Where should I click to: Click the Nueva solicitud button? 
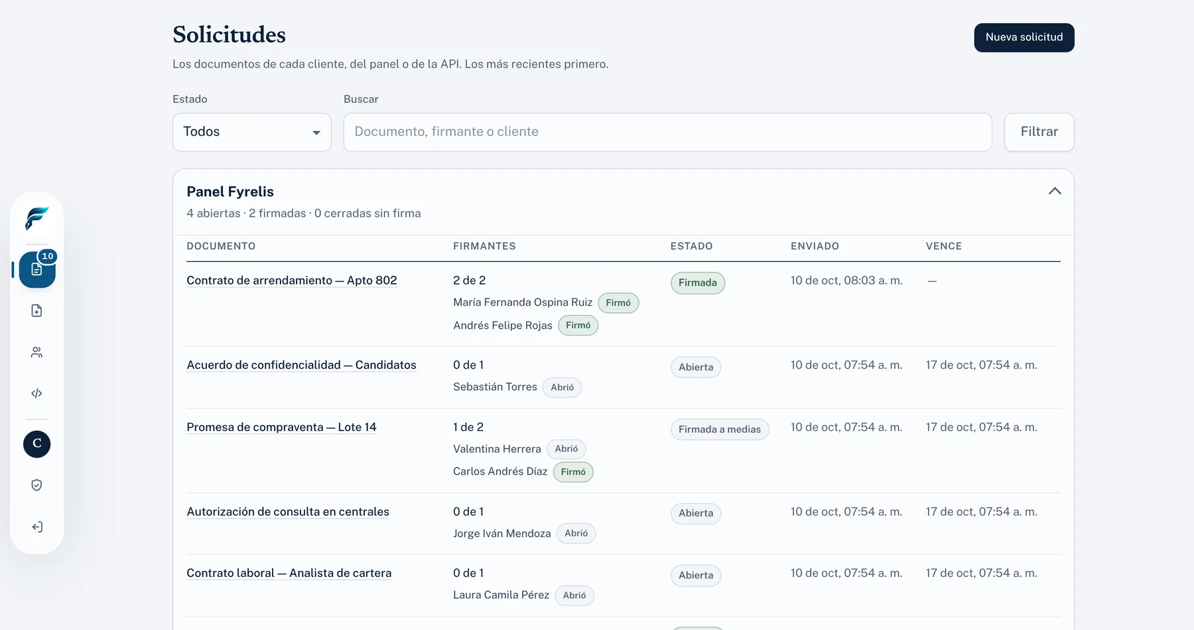(x=1024, y=38)
